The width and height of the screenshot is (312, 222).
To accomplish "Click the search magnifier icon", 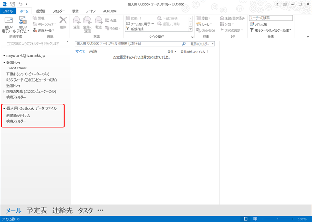I will pos(184,44).
